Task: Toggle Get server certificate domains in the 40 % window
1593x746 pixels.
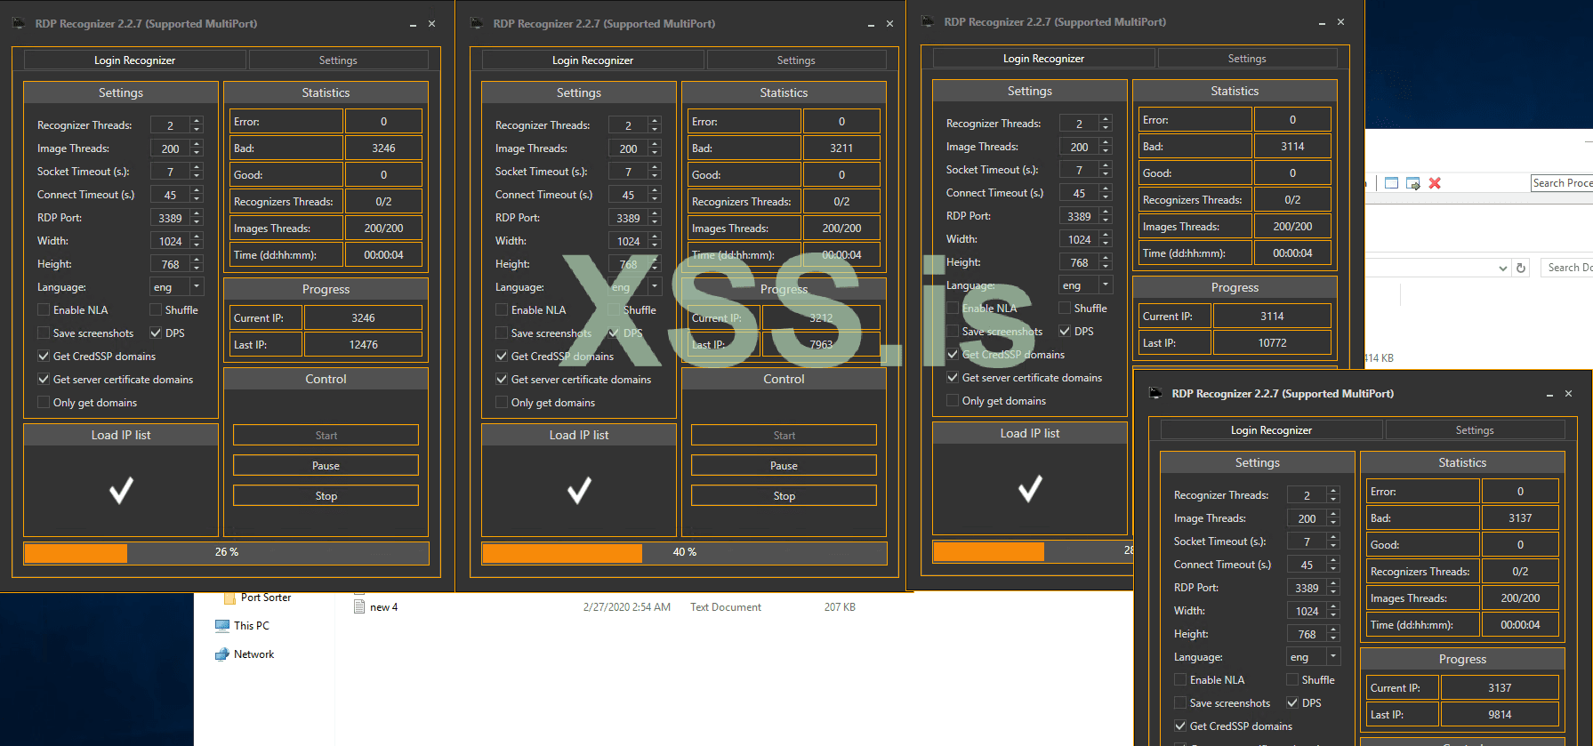Action: (502, 380)
